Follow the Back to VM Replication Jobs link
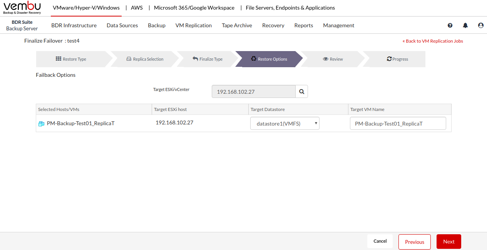The height and width of the screenshot is (250, 487). pyautogui.click(x=433, y=41)
